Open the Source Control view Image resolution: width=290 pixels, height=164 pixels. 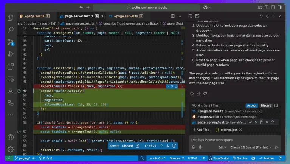pyautogui.click(x=10, y=42)
